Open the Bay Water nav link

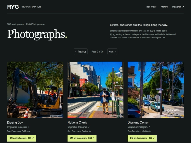click(x=151, y=7)
